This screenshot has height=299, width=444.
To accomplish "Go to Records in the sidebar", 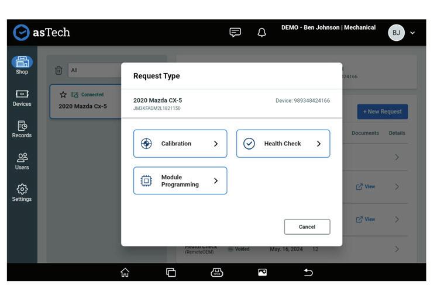I will pyautogui.click(x=22, y=130).
